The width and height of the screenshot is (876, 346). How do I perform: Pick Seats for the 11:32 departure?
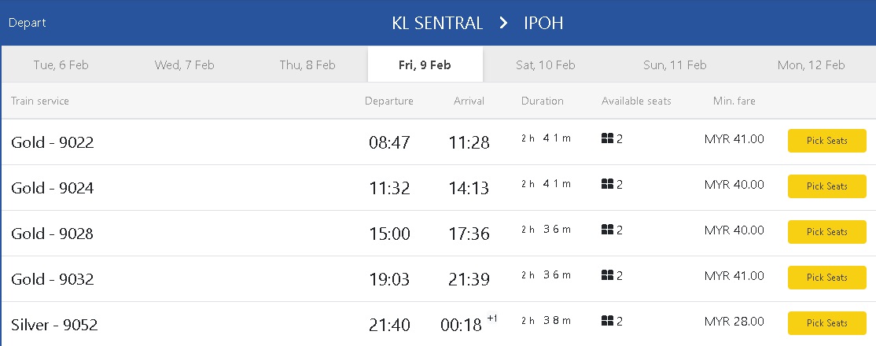pyautogui.click(x=826, y=186)
